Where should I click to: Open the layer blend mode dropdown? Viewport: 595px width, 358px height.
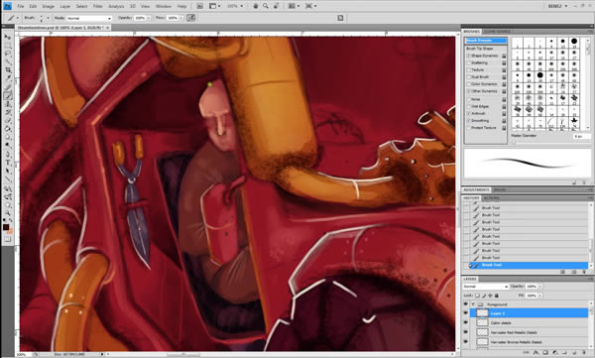[485, 287]
